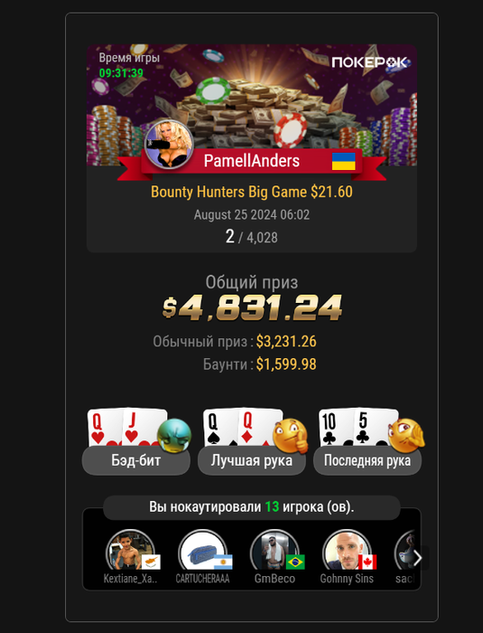The height and width of the screenshot is (633, 483).
Task: Click the Ukraine flag icon
Action: click(x=343, y=161)
